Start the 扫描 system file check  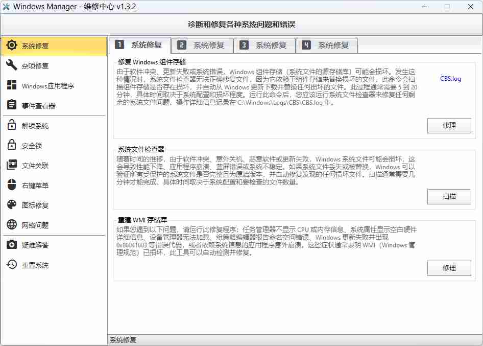[x=449, y=196]
